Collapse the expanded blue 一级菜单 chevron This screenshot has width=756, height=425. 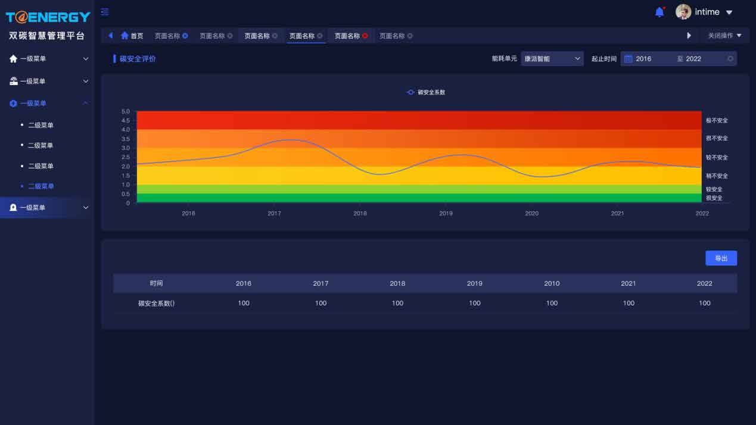[x=86, y=103]
